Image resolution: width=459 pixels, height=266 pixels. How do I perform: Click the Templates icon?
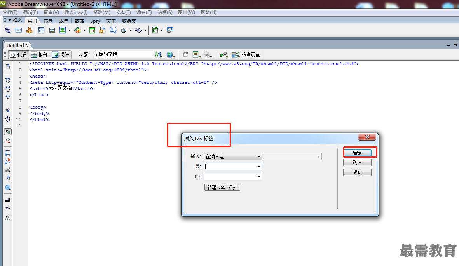coord(155,30)
